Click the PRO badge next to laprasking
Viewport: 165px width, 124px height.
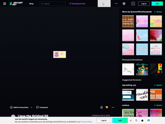click(x=134, y=85)
